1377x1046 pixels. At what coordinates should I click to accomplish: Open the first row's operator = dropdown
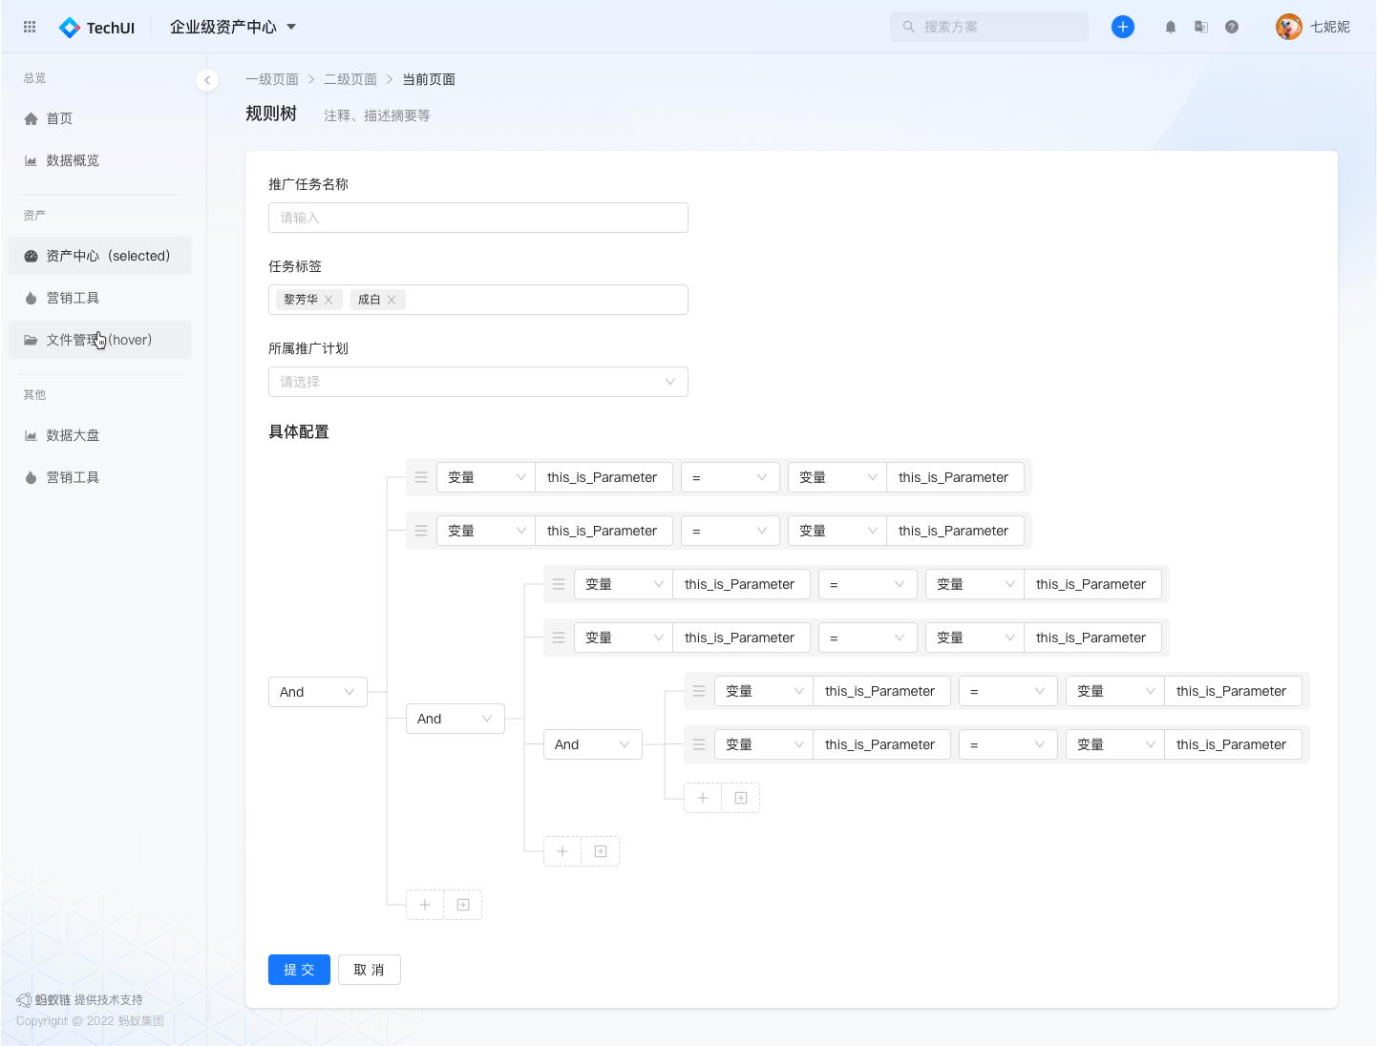[x=731, y=477]
